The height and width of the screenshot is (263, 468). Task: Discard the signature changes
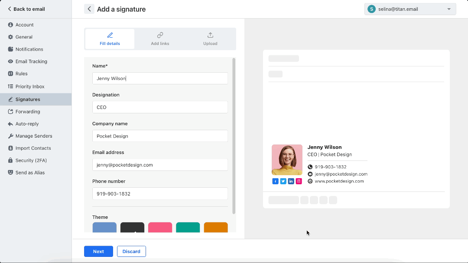[x=131, y=251]
